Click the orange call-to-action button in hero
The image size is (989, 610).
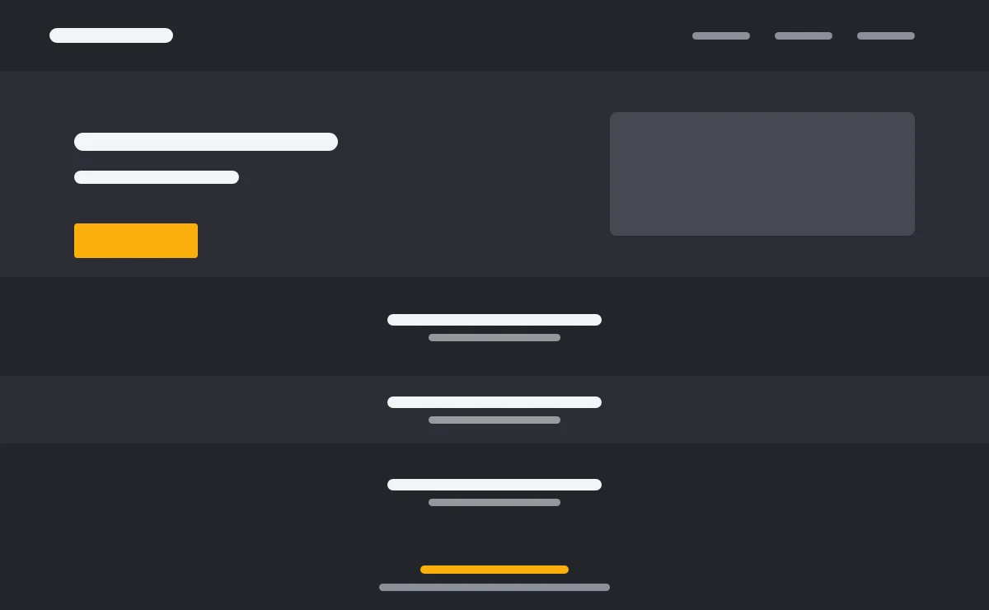136,241
